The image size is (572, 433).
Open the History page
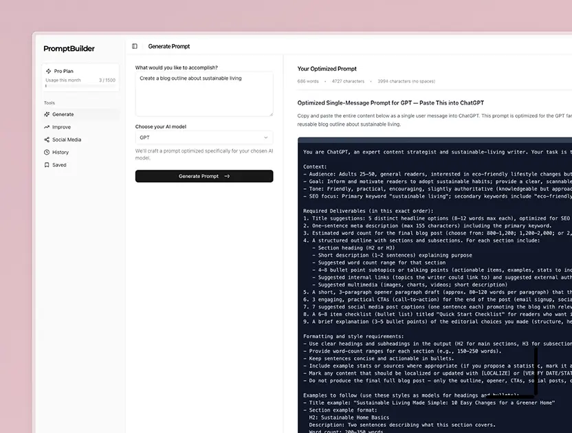pos(81,152)
